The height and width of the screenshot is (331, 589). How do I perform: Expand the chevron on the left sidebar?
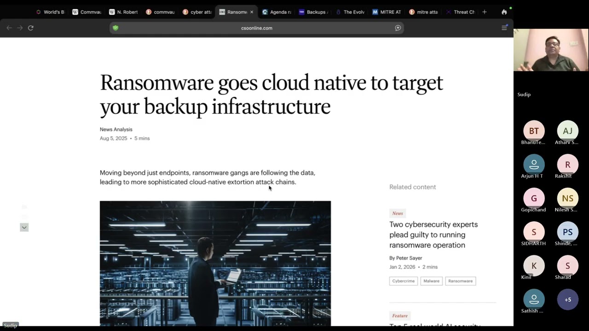24,227
